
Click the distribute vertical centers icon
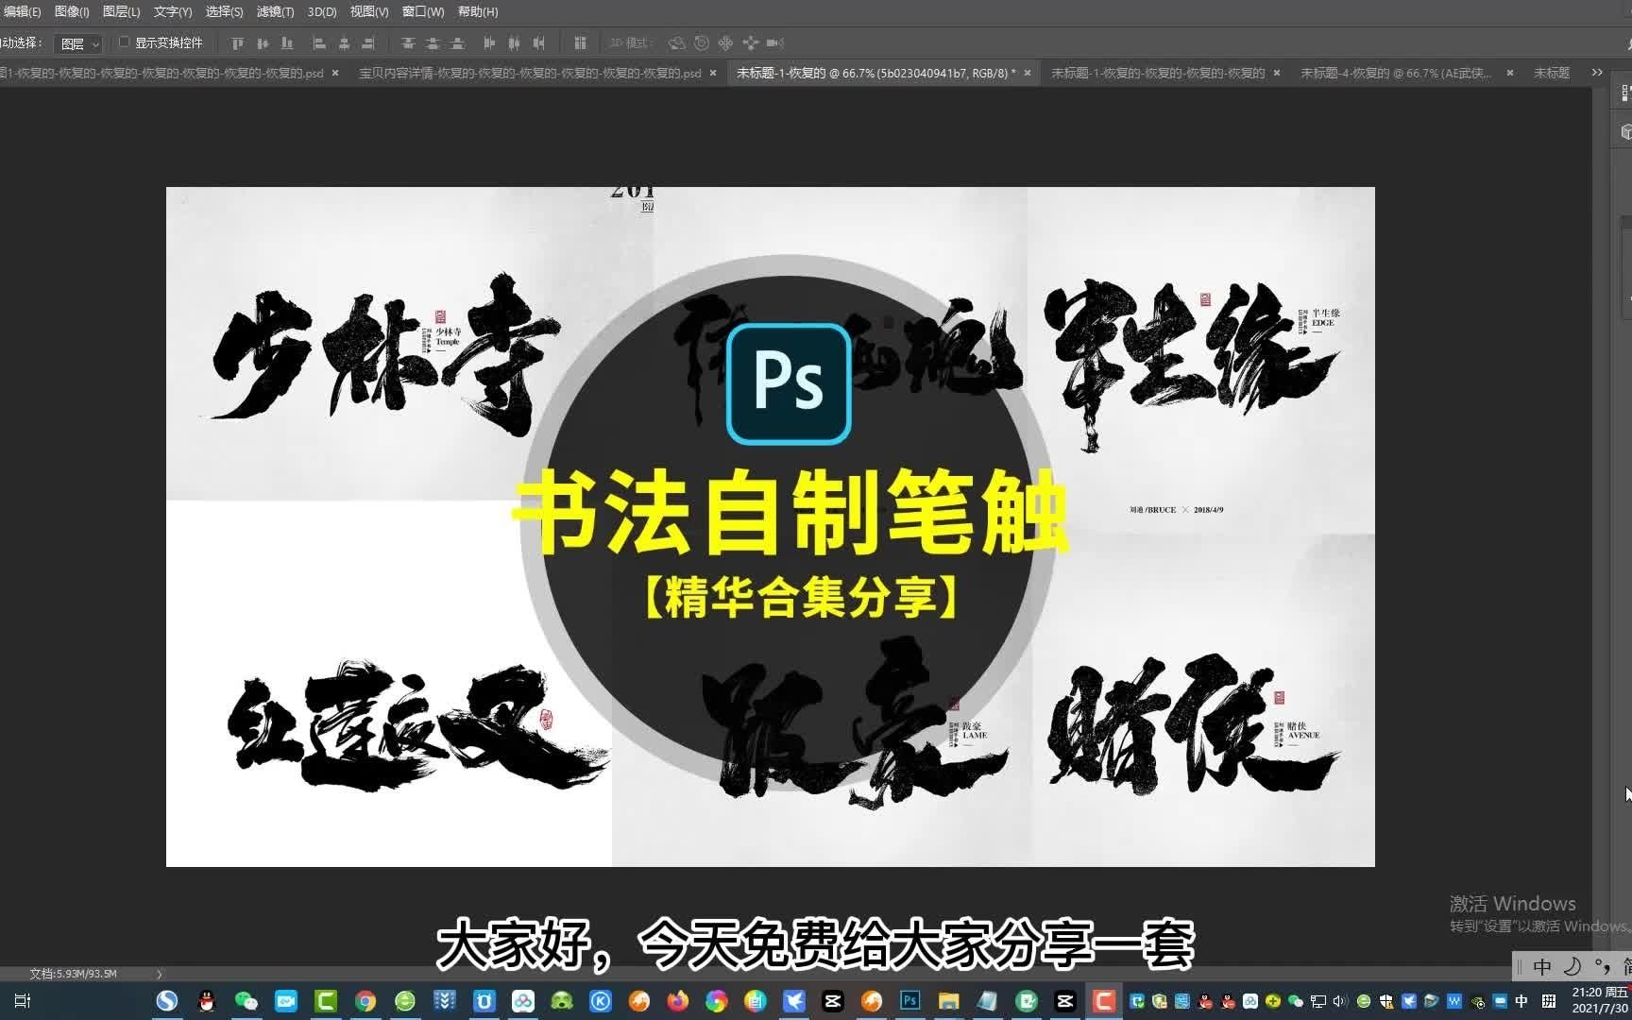pyautogui.click(x=433, y=42)
